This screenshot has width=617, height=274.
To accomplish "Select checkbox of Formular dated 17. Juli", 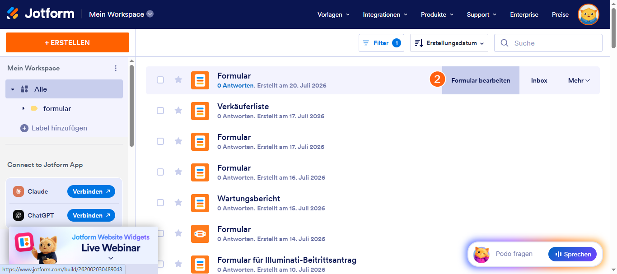I will click(x=160, y=141).
